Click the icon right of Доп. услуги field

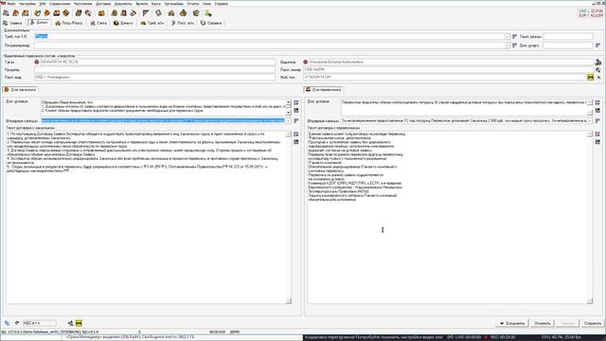click(x=597, y=45)
